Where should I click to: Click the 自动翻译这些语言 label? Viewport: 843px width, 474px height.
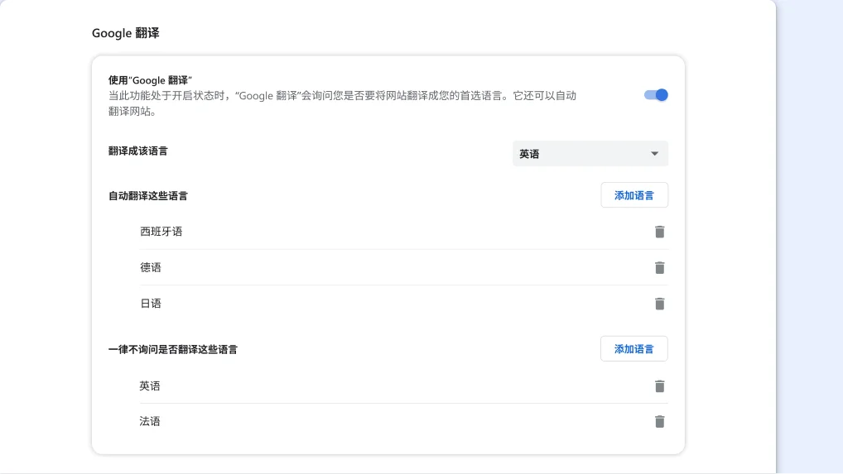[148, 196]
